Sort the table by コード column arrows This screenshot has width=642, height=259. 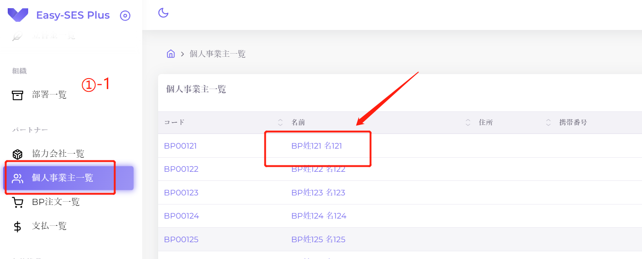280,122
